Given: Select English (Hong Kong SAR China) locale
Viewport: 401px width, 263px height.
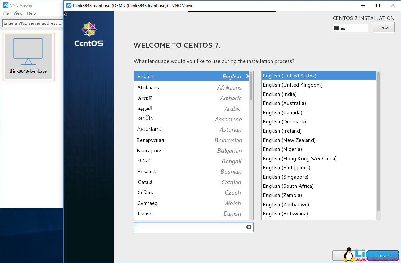Looking at the screenshot, I should (300, 158).
